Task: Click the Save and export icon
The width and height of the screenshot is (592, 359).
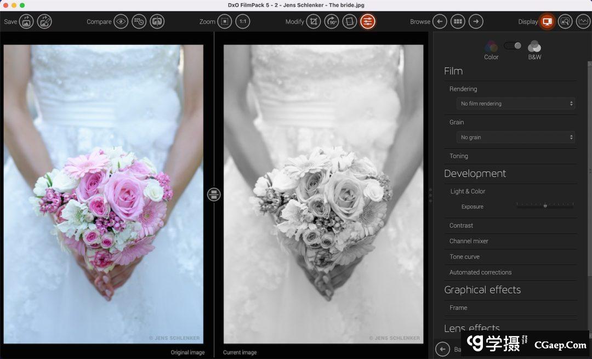Action: 44,22
